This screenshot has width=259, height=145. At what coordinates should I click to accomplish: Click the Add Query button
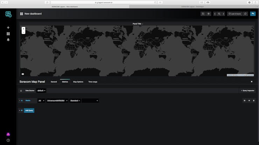tap(29, 110)
